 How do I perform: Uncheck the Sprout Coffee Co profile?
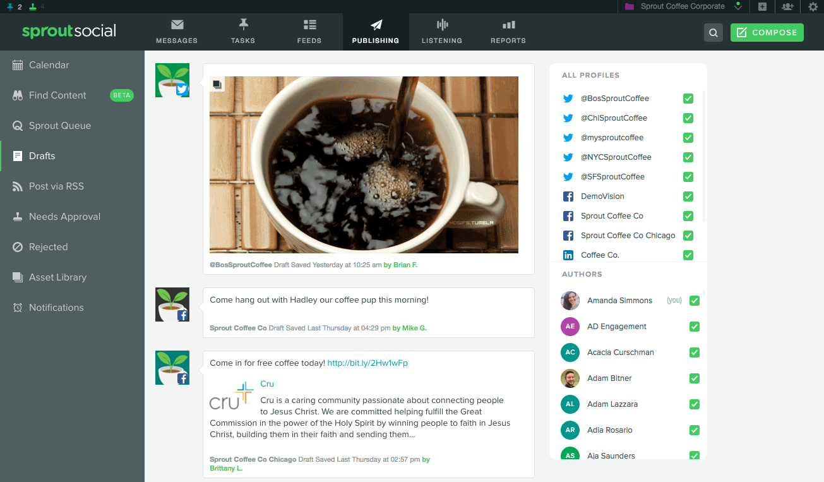point(688,216)
